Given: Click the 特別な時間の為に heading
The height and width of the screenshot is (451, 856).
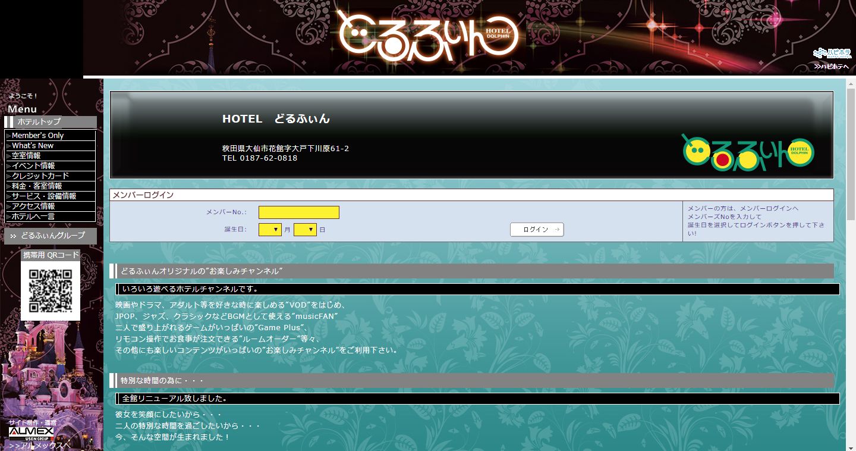Looking at the screenshot, I should tap(472, 380).
